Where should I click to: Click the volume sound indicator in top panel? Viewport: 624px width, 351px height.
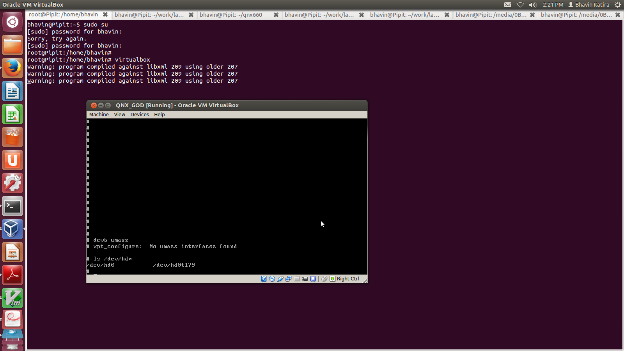coord(533,5)
